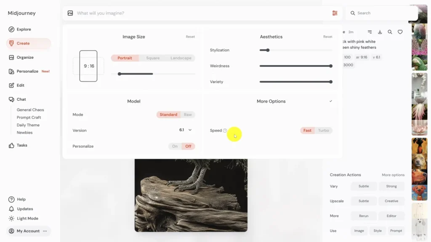Click the Stylization slider track
This screenshot has height=242, width=431.
(x=295, y=50)
